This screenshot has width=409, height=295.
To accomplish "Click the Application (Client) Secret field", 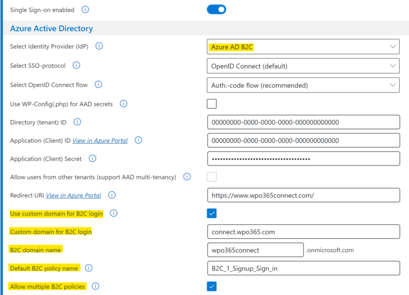I will coord(303,159).
